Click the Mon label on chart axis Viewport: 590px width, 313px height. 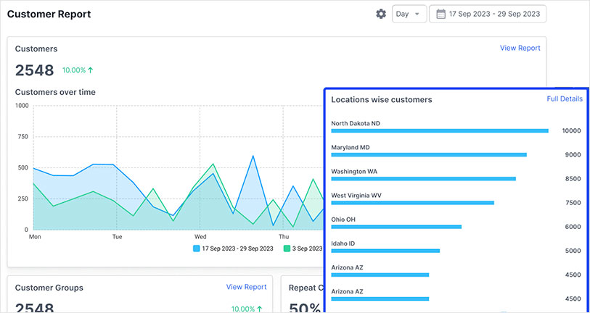35,237
